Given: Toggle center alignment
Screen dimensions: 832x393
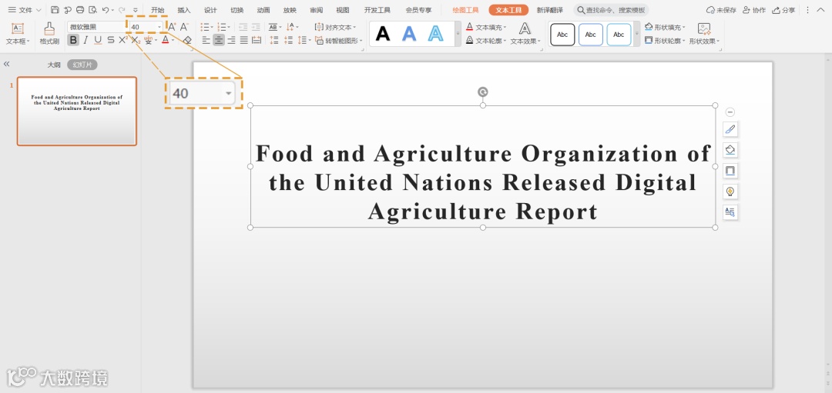Looking at the screenshot, I should [x=219, y=40].
